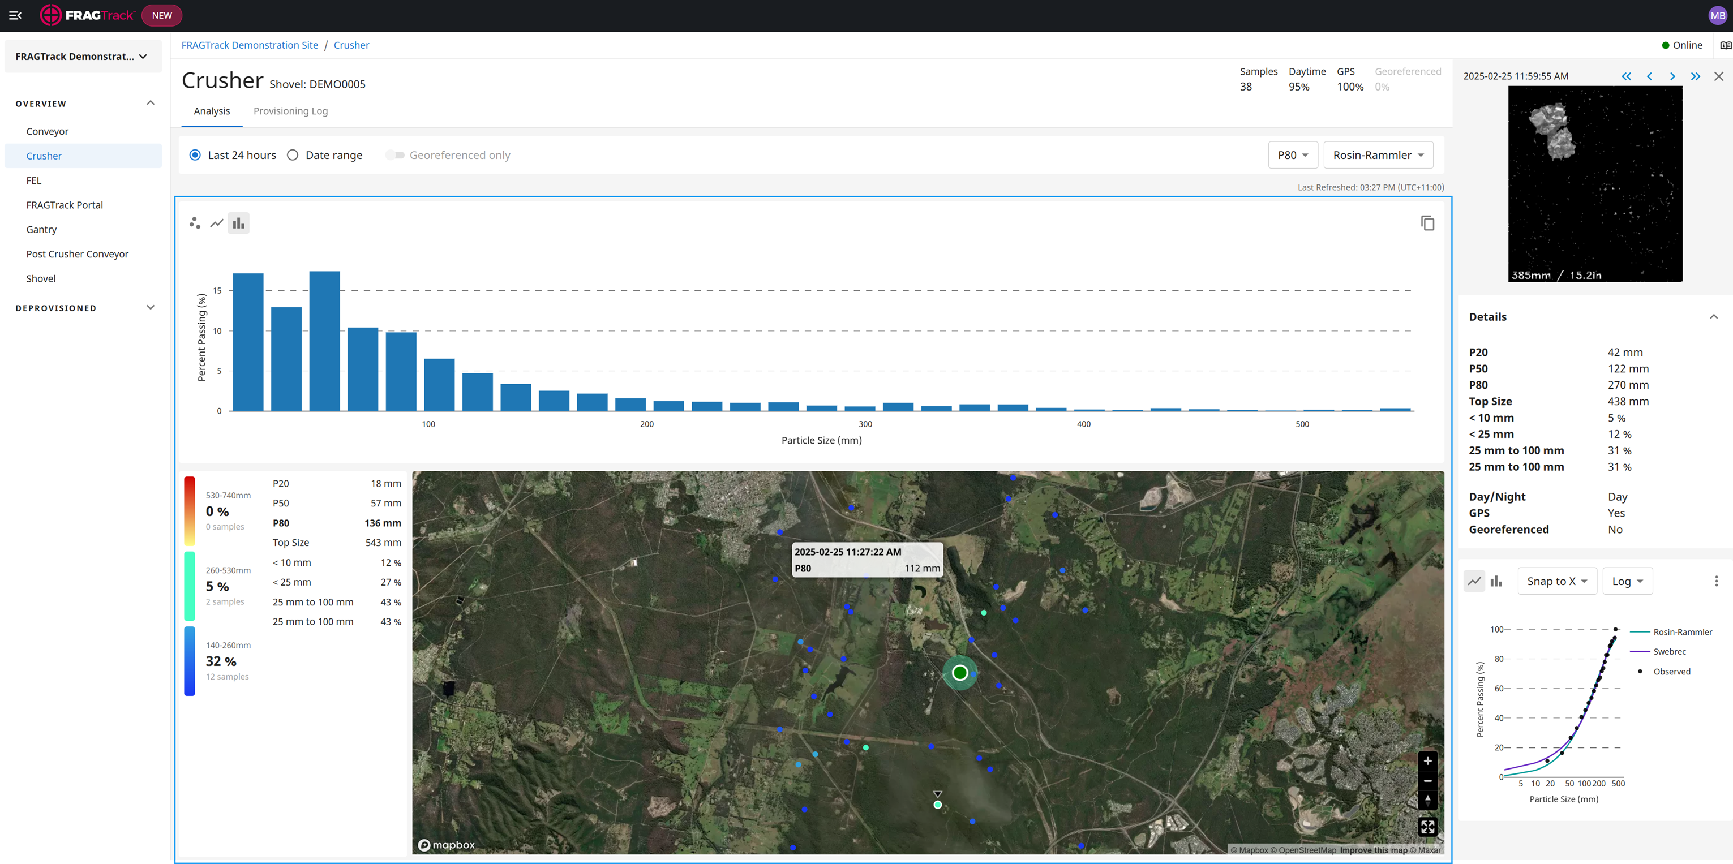Toggle Rosin-Rammler legend entry
Screen dimensions: 1733x864
click(1670, 632)
